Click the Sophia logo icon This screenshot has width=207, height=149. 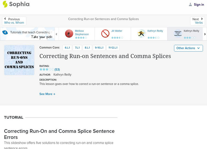[x=5, y=4]
